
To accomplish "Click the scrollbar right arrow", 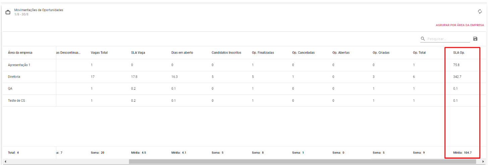I will 483,162.
